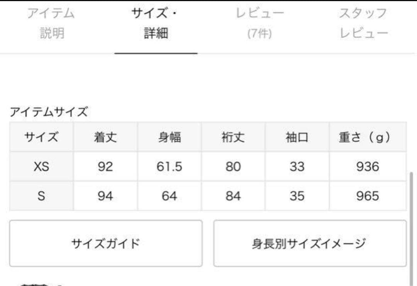
Task: Select the XS length value 92
Action: (104, 166)
